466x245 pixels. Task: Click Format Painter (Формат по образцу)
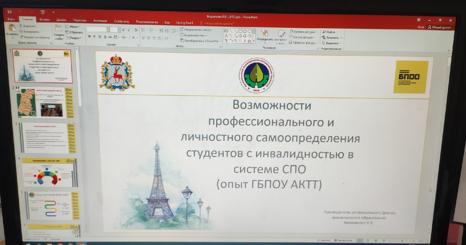point(35,37)
